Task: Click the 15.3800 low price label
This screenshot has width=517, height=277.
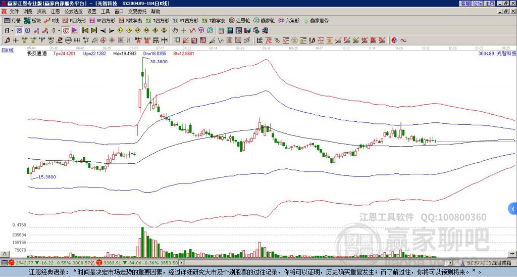Action: [47, 177]
